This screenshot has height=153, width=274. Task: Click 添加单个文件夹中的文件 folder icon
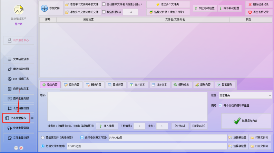point(67,4)
